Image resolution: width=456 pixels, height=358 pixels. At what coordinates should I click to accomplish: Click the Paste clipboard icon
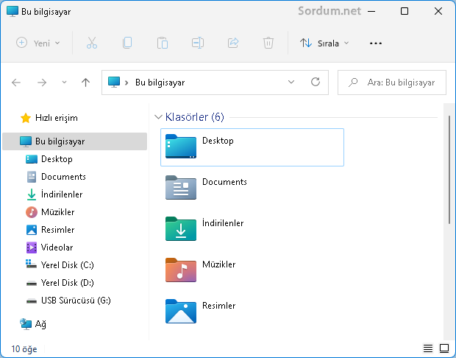coord(163,43)
